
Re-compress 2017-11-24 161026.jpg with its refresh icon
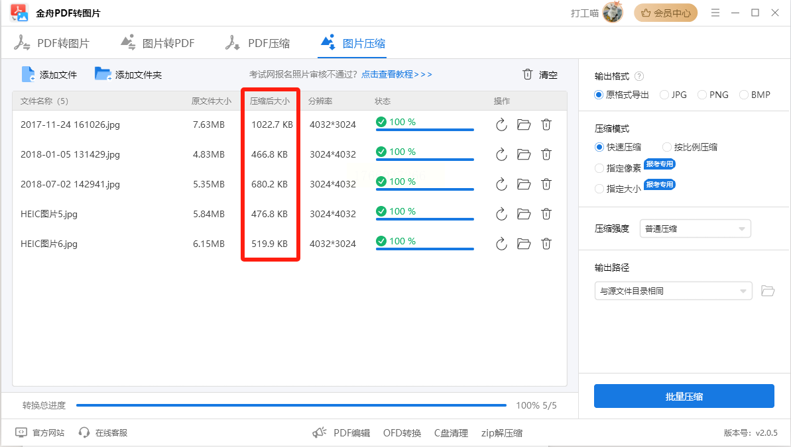coord(501,124)
